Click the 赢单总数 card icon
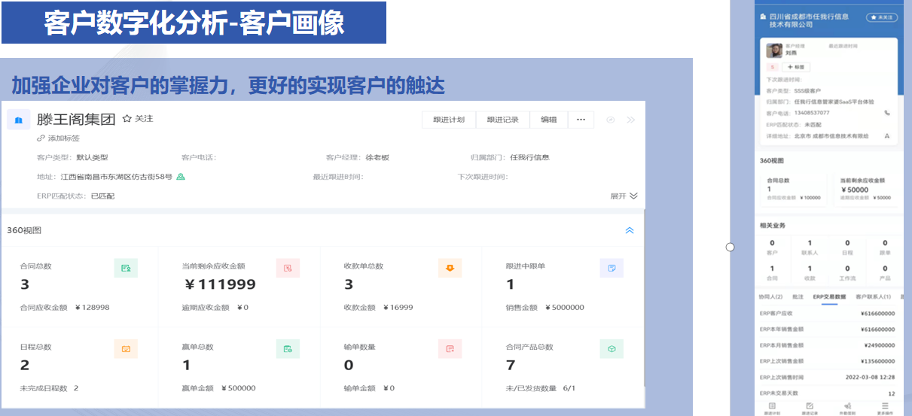The height and width of the screenshot is (416, 912). click(288, 349)
